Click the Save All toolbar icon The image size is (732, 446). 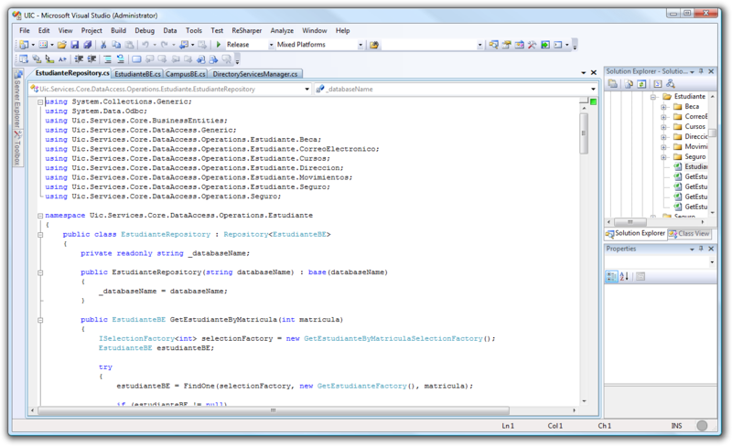pos(88,44)
